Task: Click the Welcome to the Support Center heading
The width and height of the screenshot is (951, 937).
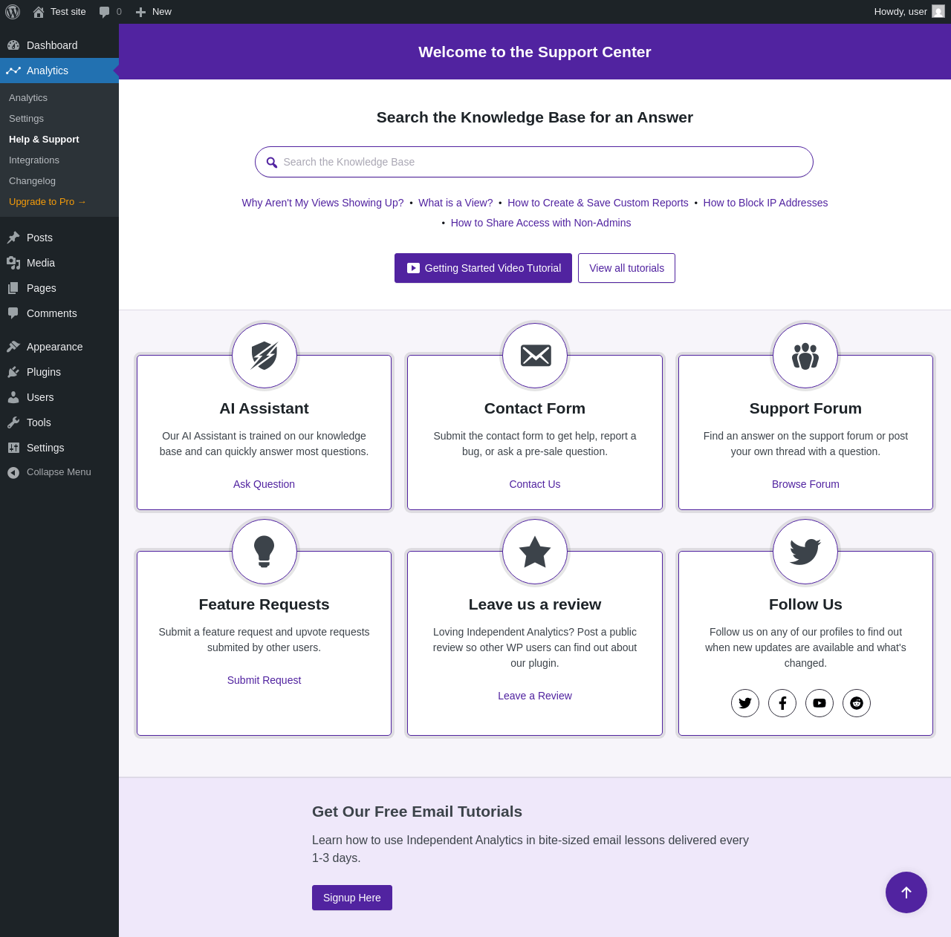Action: tap(535, 52)
